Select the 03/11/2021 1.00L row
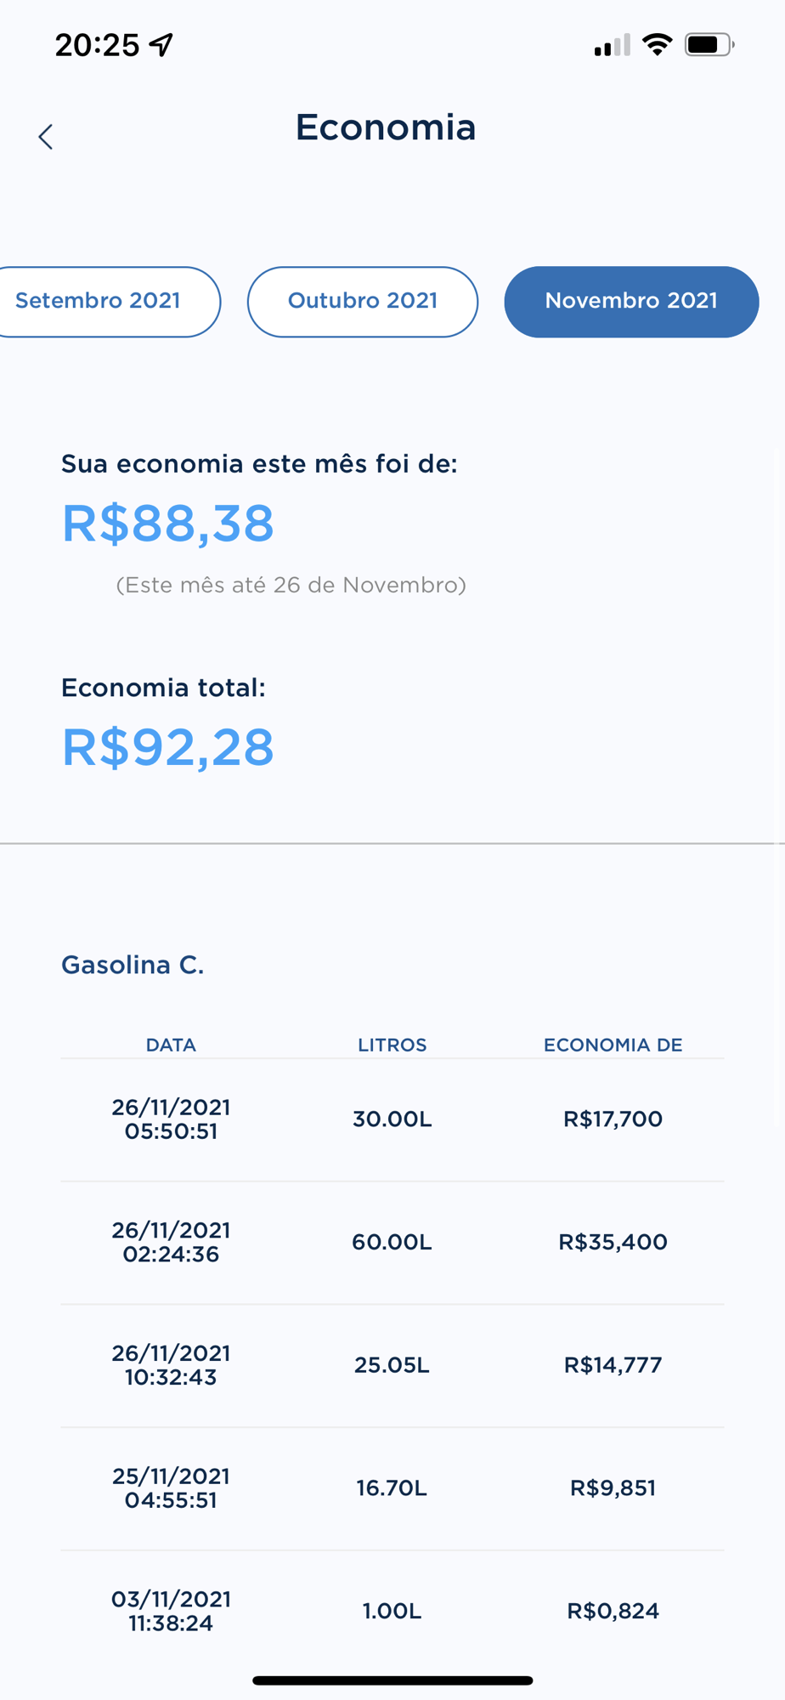Viewport: 785px width, 1700px height. pos(392,1612)
